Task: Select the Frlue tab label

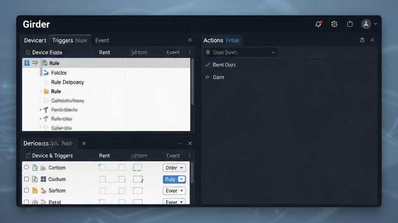Action: (x=232, y=40)
